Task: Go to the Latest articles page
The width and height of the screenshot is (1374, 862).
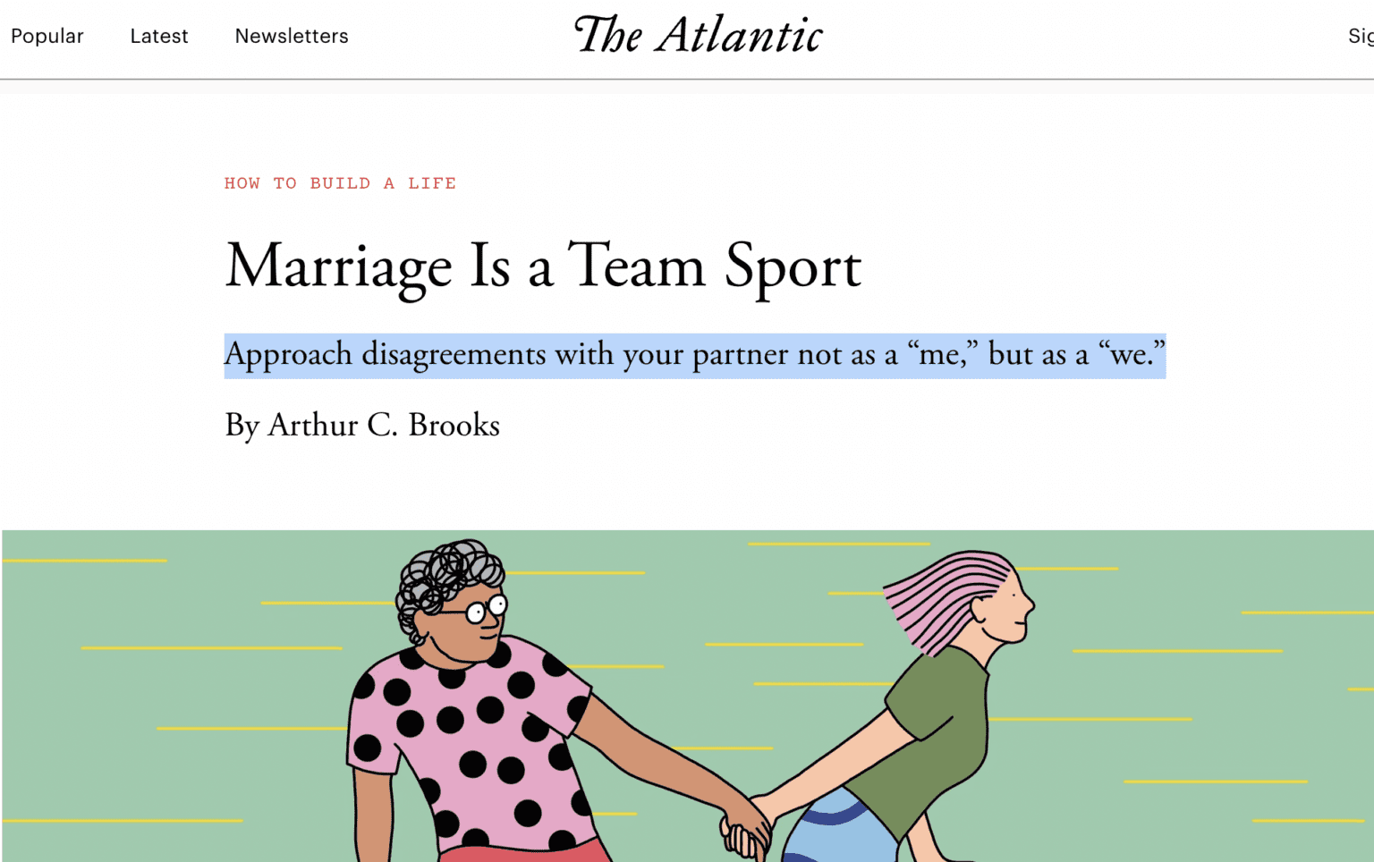Action: point(159,36)
